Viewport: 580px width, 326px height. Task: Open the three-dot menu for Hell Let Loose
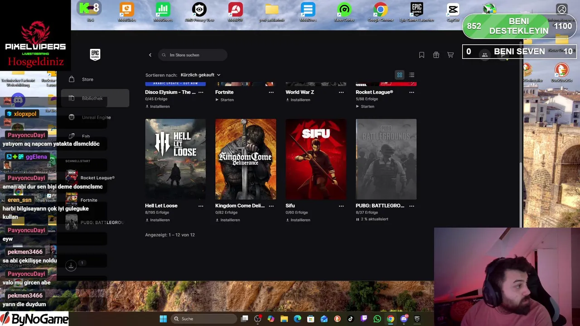pos(201,206)
